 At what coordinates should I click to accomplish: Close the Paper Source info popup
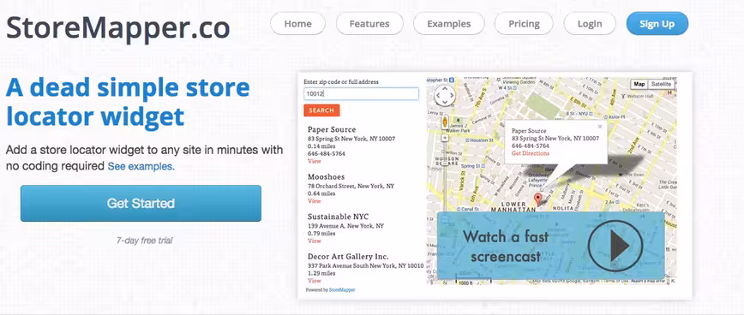(600, 127)
